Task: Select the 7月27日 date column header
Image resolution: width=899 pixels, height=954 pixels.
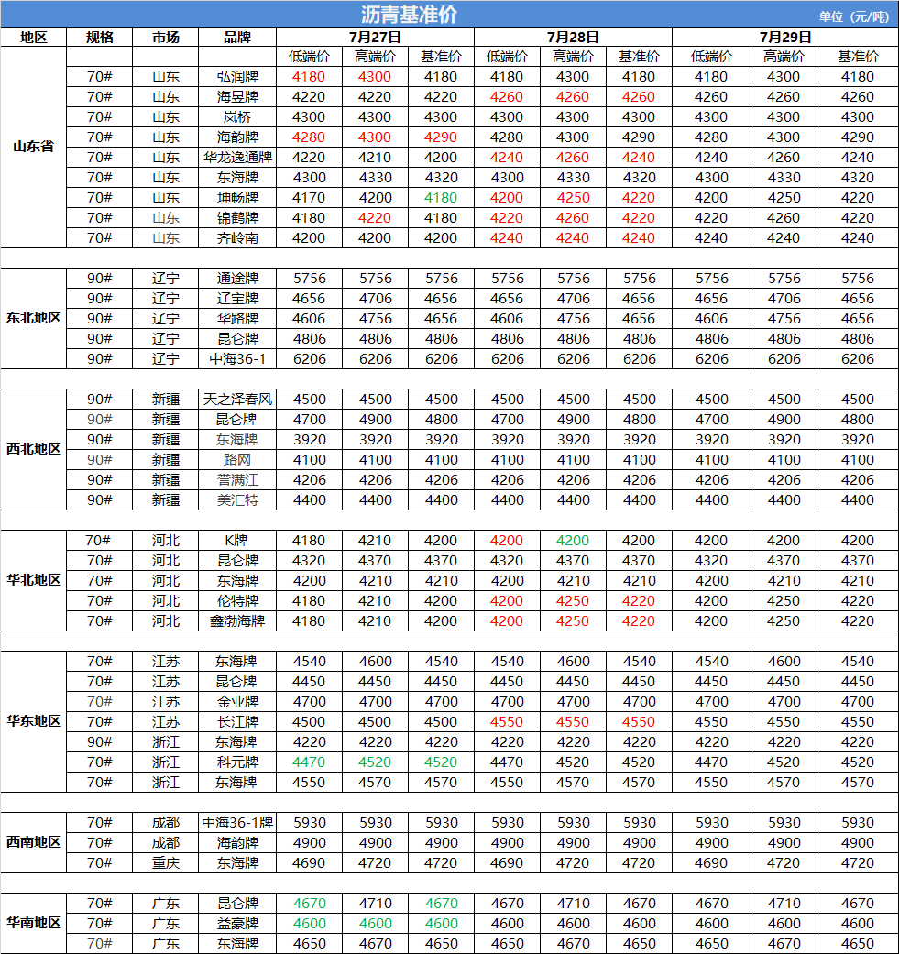Action: coord(375,38)
